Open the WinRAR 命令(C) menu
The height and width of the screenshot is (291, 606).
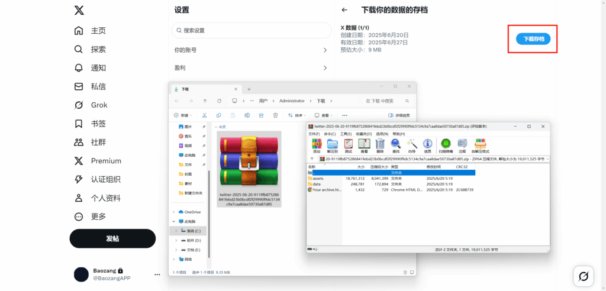tap(330, 134)
